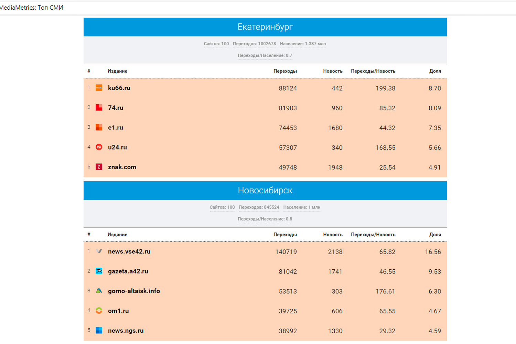Follow the news.vse42.ru link
This screenshot has width=516, height=344.
pos(129,251)
